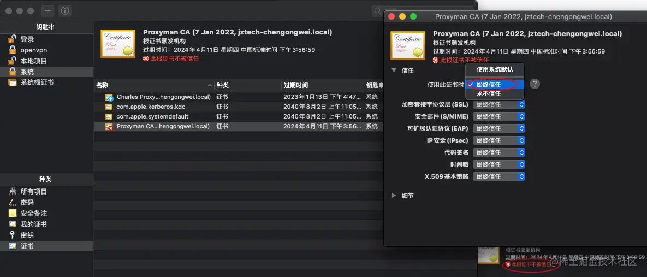Click the certificate thumbnail in Proxyman CA dialog
647x277 pixels.
click(x=408, y=45)
